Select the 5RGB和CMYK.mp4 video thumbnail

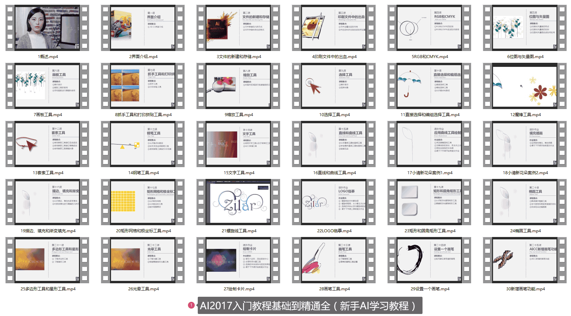429,28
